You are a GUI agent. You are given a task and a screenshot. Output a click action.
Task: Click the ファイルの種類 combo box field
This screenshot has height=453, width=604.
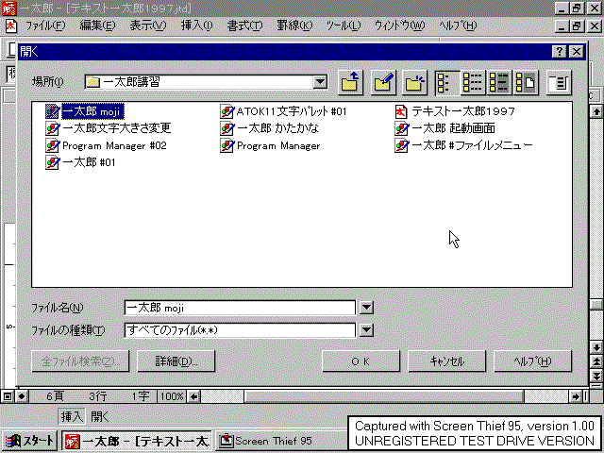click(240, 330)
